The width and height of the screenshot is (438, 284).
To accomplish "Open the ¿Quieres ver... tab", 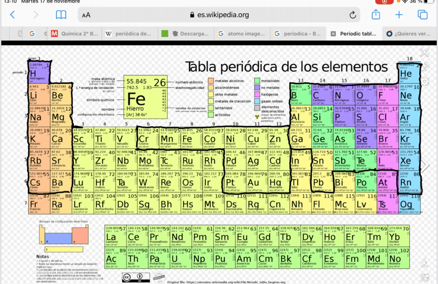I will tap(408, 34).
